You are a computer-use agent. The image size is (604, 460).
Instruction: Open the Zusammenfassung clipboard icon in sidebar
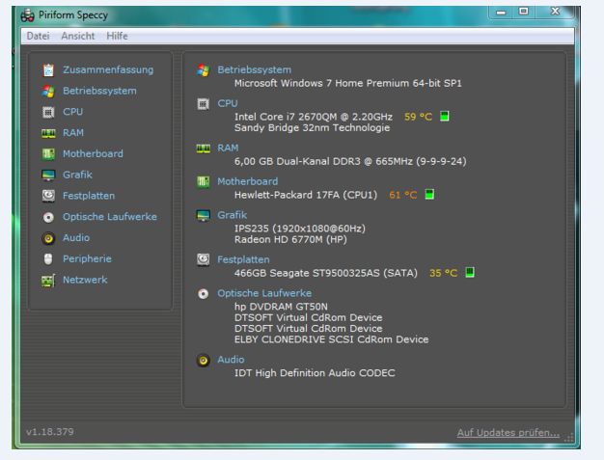point(48,70)
